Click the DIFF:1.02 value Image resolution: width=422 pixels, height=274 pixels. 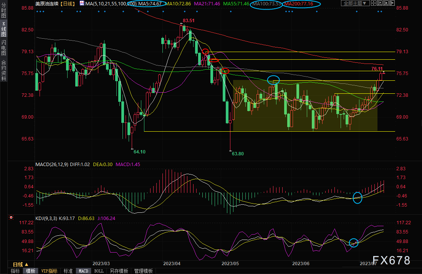(79, 164)
